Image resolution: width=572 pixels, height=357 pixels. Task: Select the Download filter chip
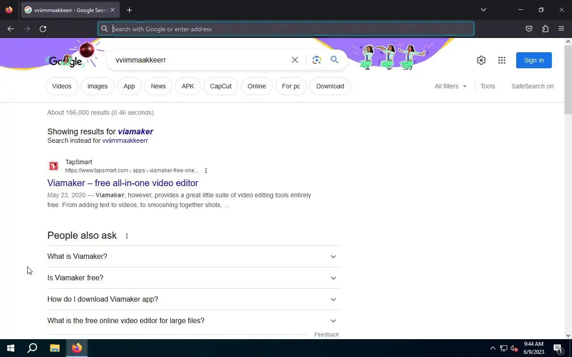pos(330,86)
